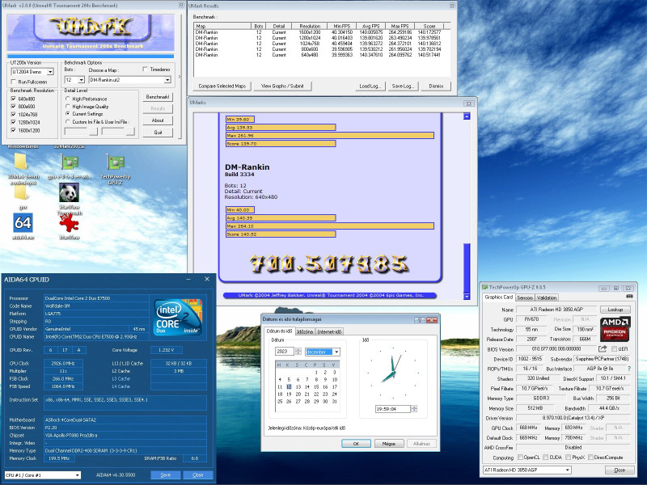Screen dimensions: 647x485
Task: Click the Benchmark button in UMark
Action: click(158, 96)
